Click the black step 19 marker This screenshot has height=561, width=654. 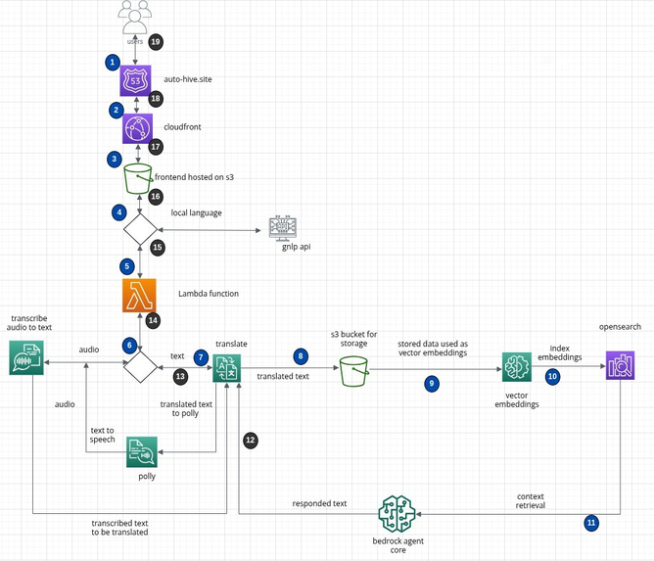pyautogui.click(x=156, y=42)
